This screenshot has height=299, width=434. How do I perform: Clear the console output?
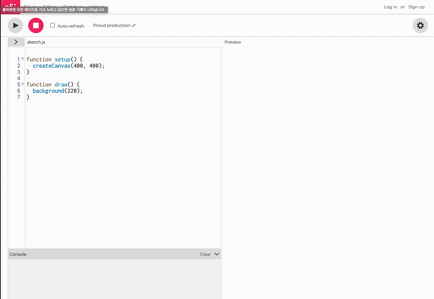205,254
